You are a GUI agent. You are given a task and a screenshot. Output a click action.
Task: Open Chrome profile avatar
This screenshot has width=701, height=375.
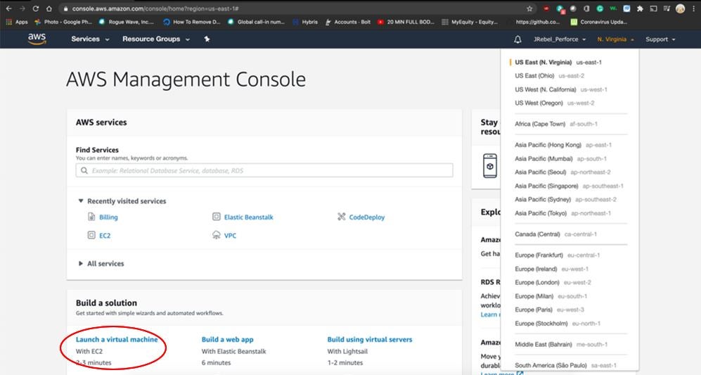point(680,8)
